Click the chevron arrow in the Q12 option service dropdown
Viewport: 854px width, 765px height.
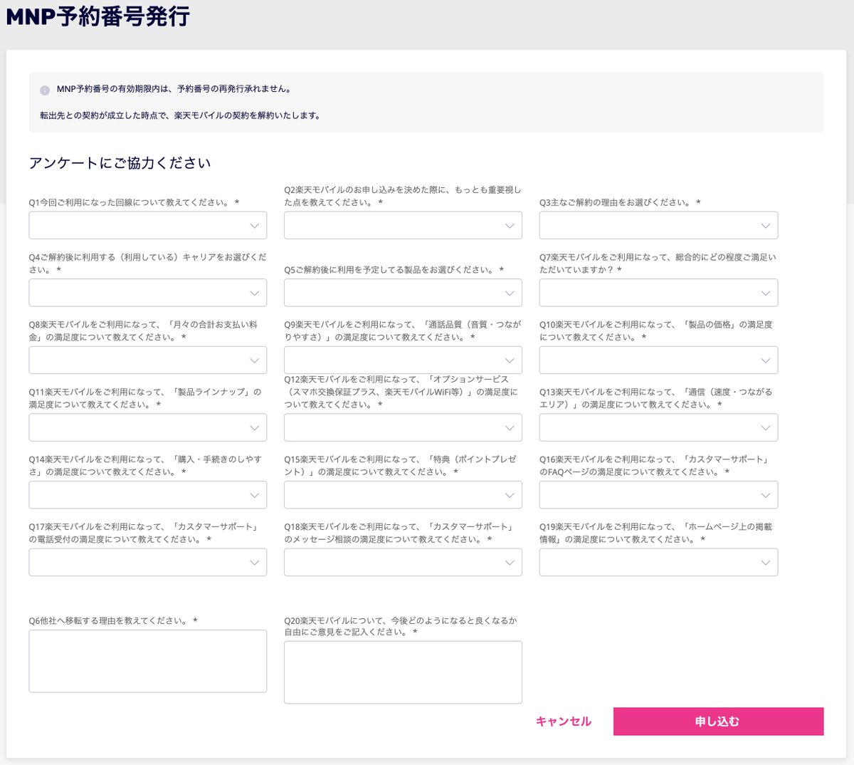click(x=510, y=428)
